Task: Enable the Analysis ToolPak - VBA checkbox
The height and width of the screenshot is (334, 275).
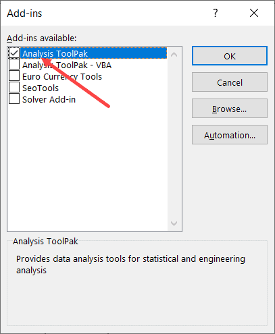Action: [14, 65]
